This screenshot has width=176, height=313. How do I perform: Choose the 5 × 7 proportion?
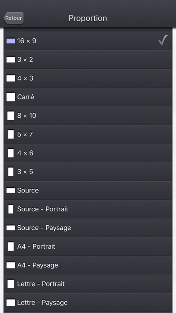88,134
